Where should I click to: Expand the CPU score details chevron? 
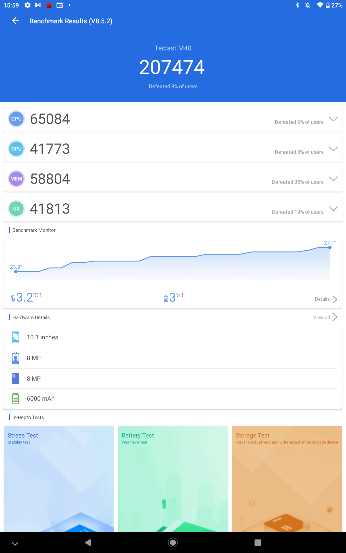pos(333,119)
